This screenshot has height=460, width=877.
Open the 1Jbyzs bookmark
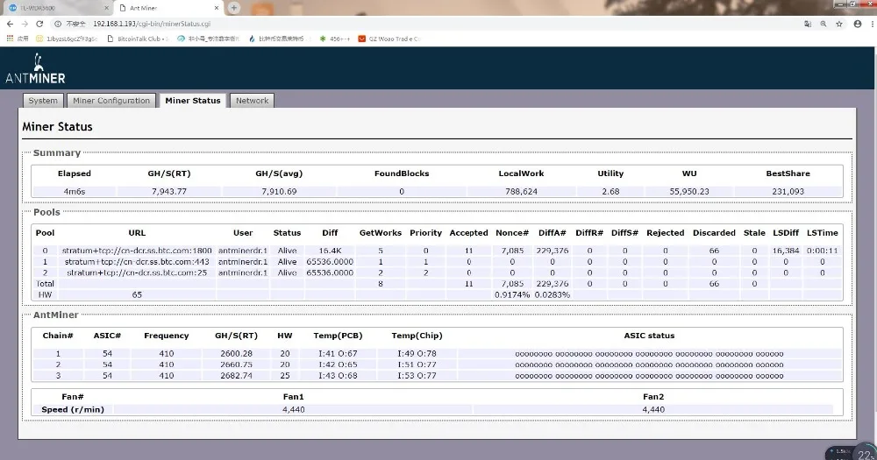tap(67, 39)
